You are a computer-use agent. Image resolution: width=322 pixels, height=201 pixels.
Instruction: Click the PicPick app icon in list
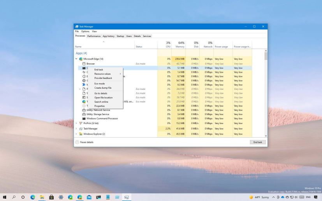click(81, 123)
